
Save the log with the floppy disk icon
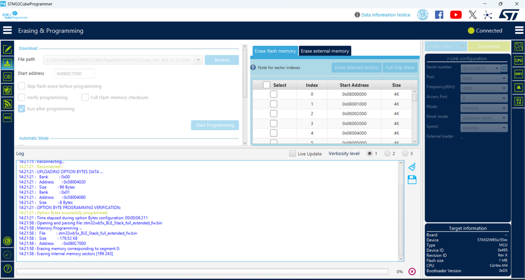pyautogui.click(x=412, y=180)
